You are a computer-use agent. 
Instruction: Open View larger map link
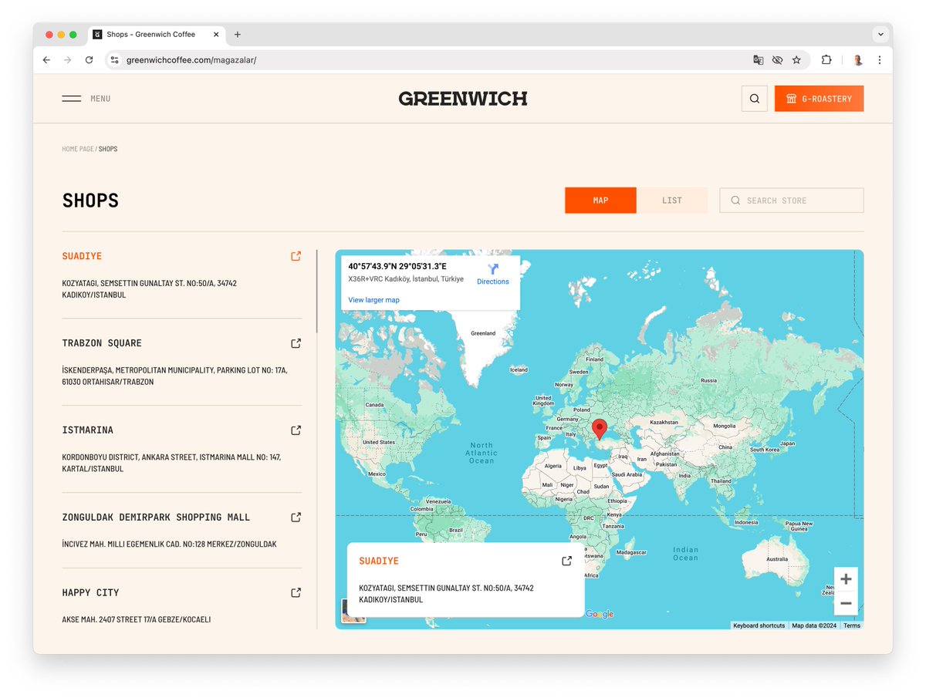tap(373, 300)
